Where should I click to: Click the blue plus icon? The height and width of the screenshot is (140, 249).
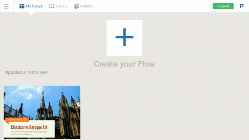[124, 37]
